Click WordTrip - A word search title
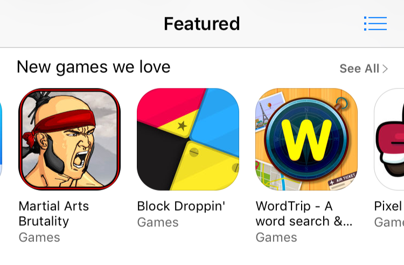The image size is (404, 265). (x=304, y=213)
